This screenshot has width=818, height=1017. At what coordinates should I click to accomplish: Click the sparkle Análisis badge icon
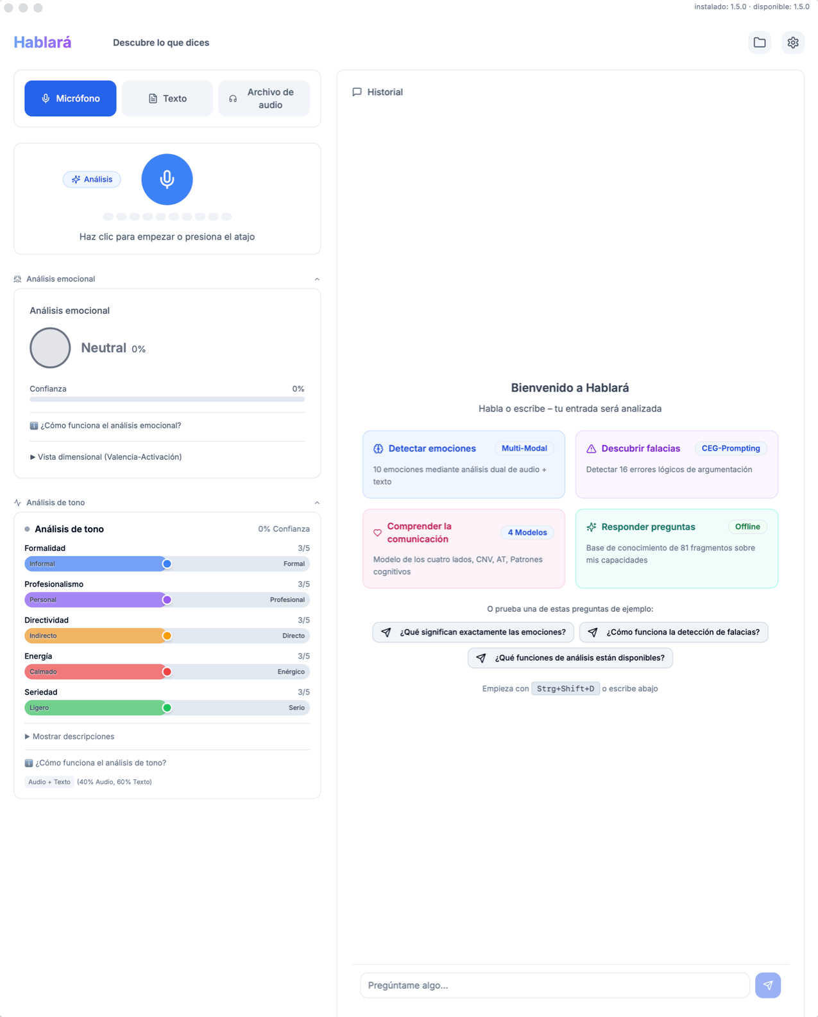tap(76, 179)
